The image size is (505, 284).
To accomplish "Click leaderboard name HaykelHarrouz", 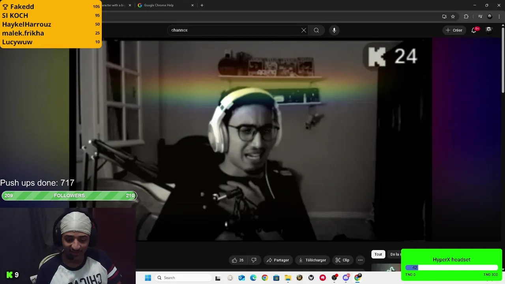I will pyautogui.click(x=26, y=24).
